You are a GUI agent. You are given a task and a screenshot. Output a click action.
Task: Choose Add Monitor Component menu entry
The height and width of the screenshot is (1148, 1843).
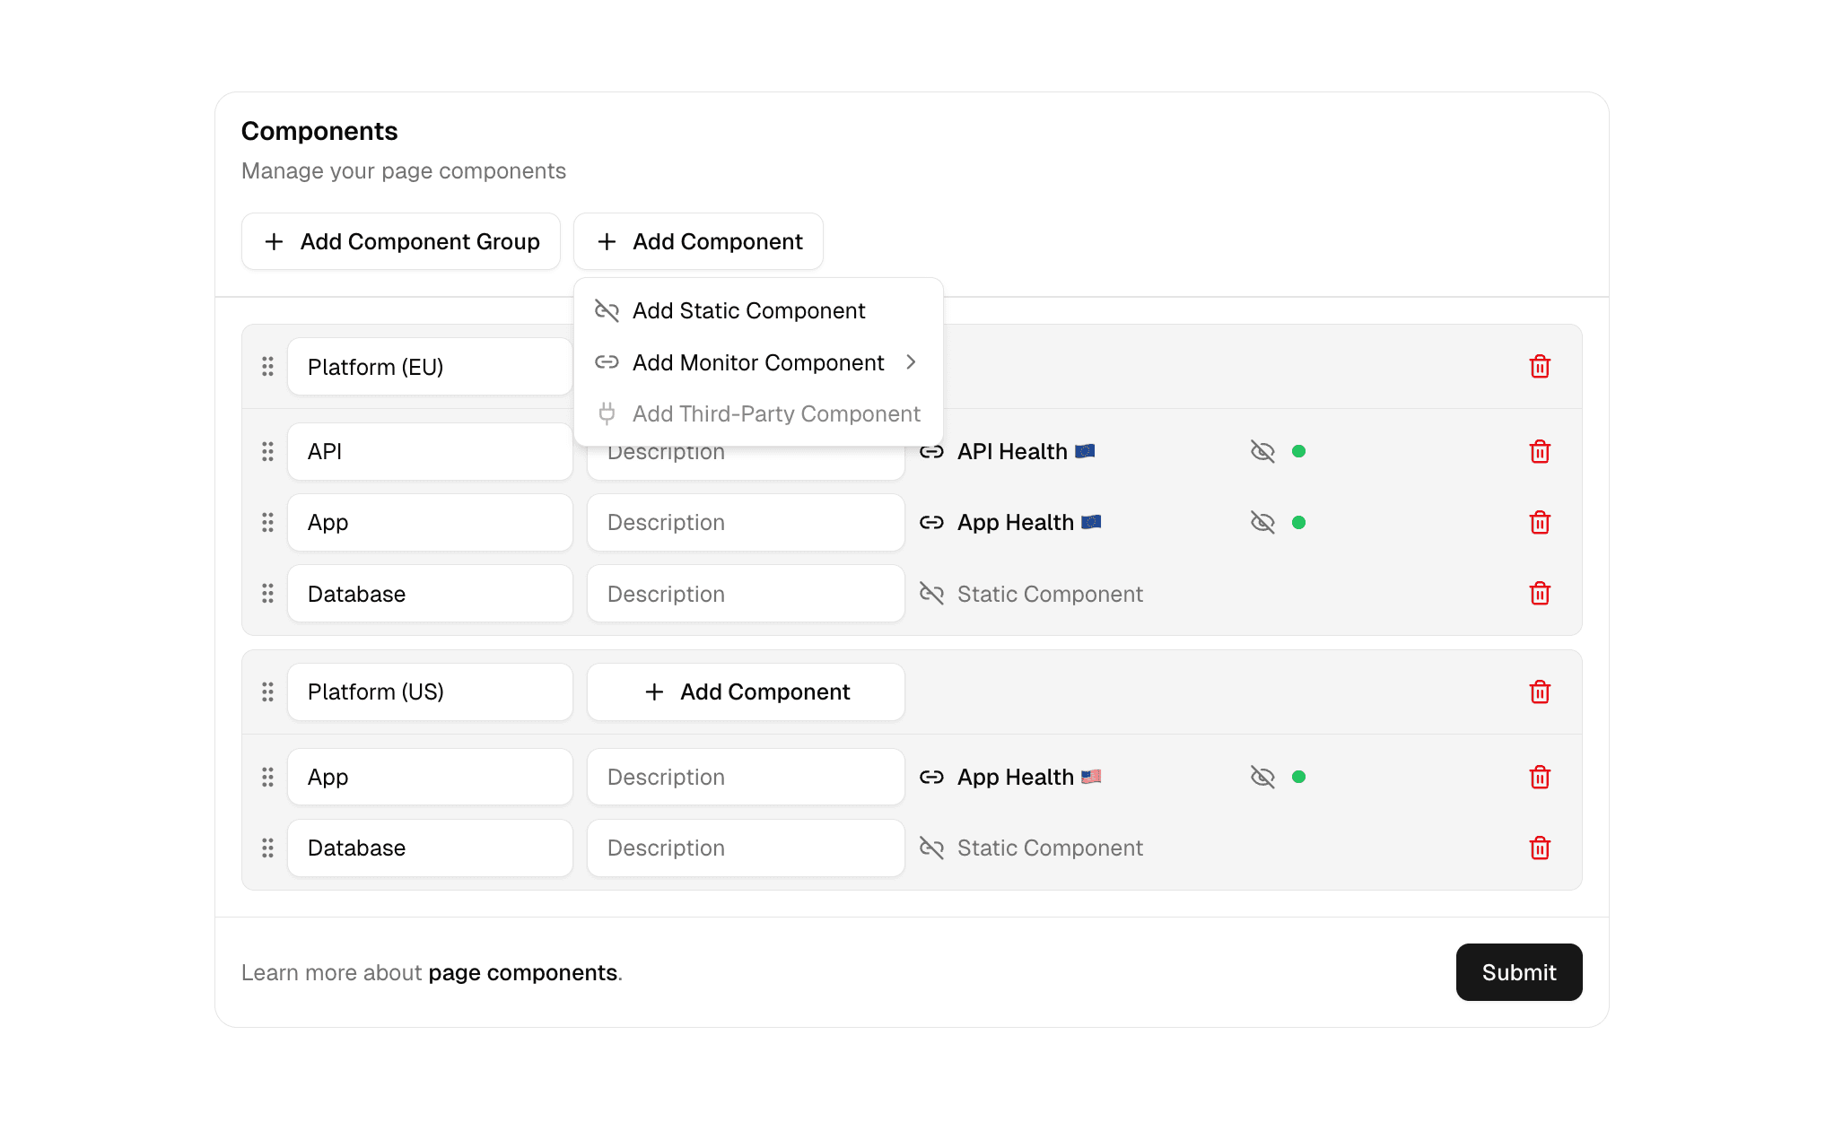coord(756,362)
